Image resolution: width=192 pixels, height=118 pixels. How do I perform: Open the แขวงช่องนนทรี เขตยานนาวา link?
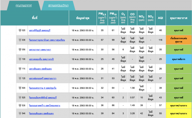(43, 78)
